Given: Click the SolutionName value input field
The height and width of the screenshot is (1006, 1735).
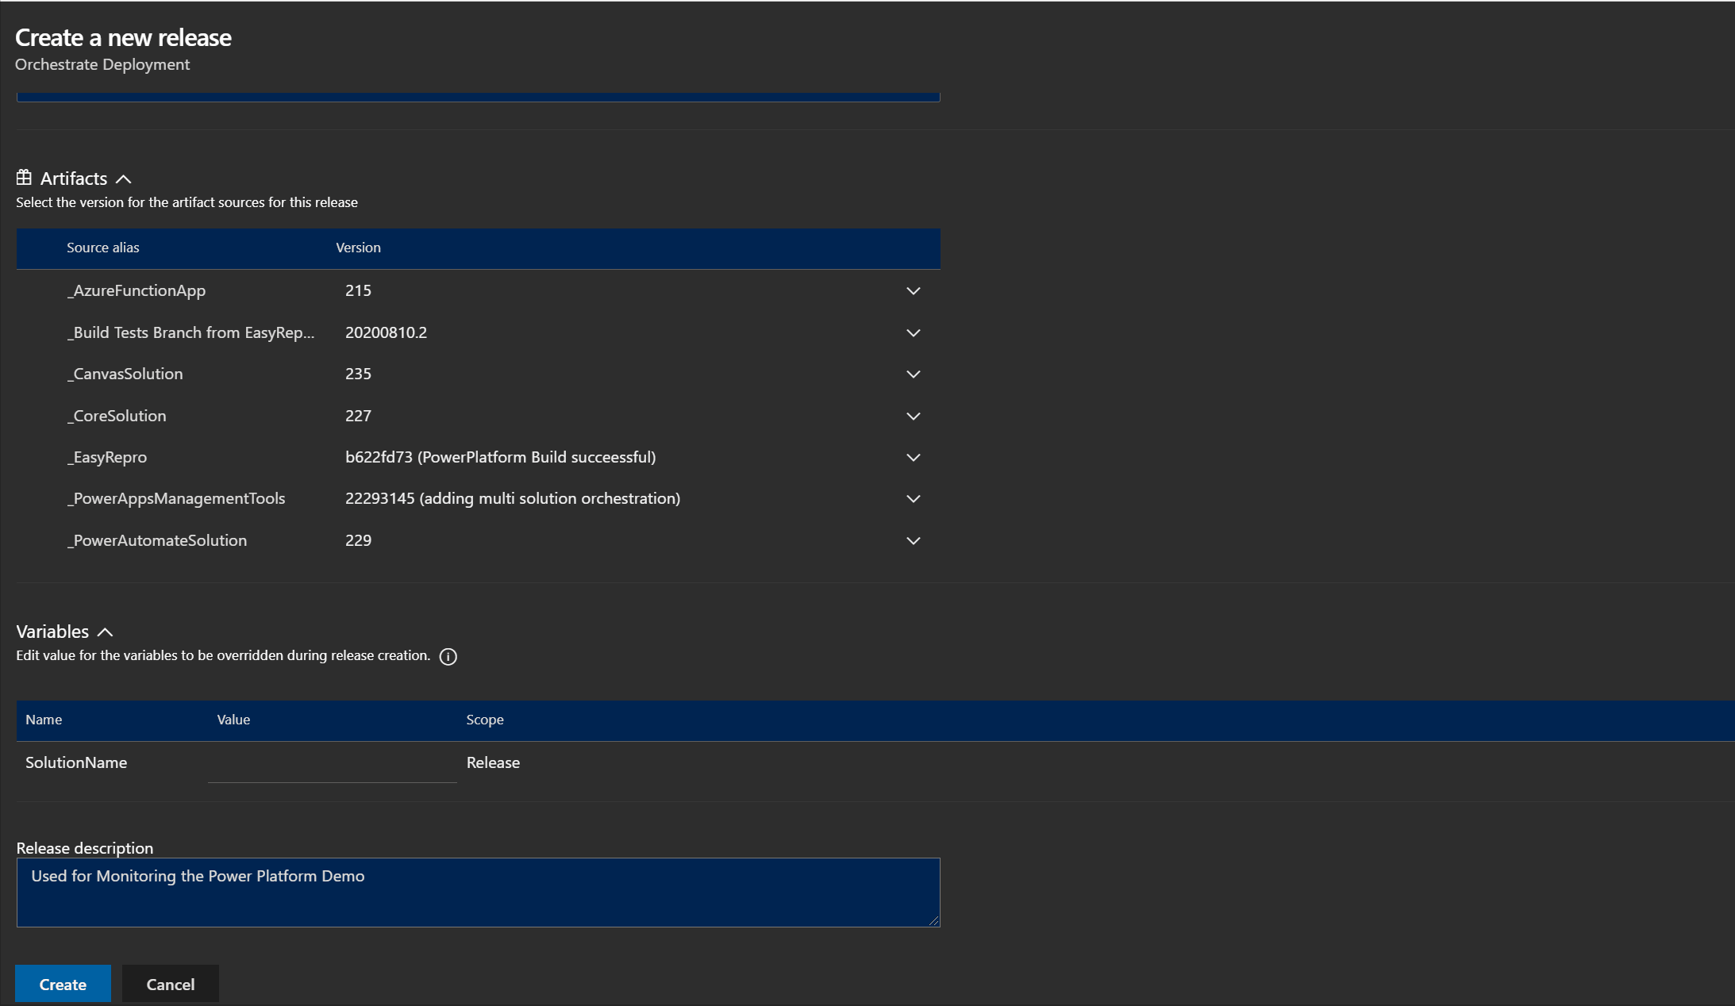Looking at the screenshot, I should pyautogui.click(x=332, y=763).
